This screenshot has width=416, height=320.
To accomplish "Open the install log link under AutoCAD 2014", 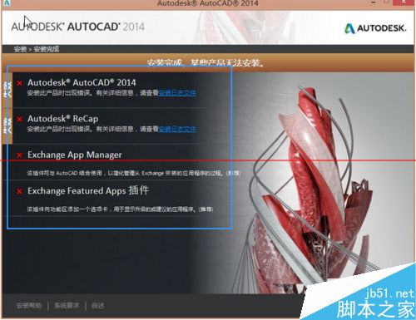I will click(177, 93).
